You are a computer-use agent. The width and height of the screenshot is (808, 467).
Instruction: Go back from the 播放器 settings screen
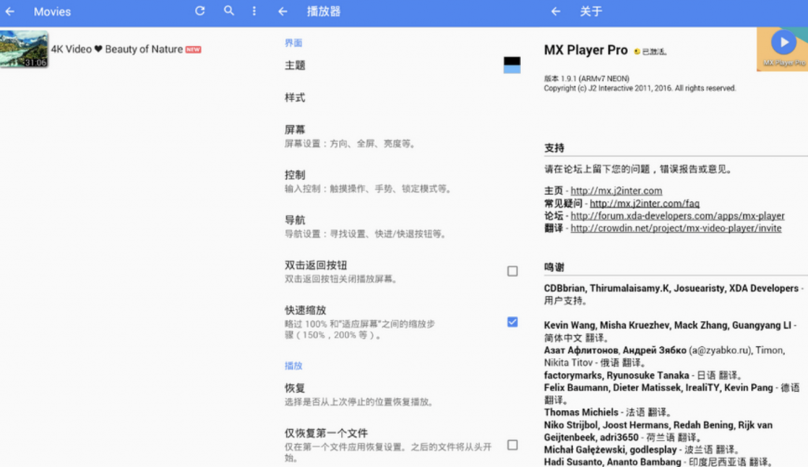click(283, 11)
